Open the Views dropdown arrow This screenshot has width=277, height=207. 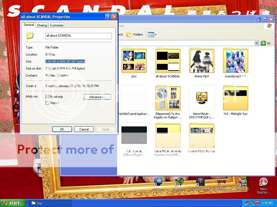[x=156, y=35]
